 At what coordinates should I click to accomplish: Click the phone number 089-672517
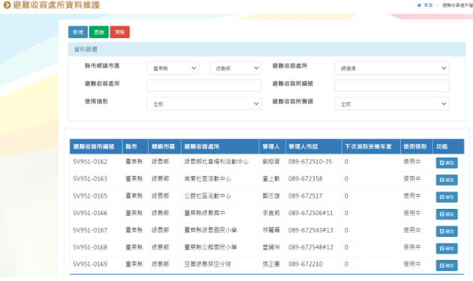pyautogui.click(x=305, y=196)
